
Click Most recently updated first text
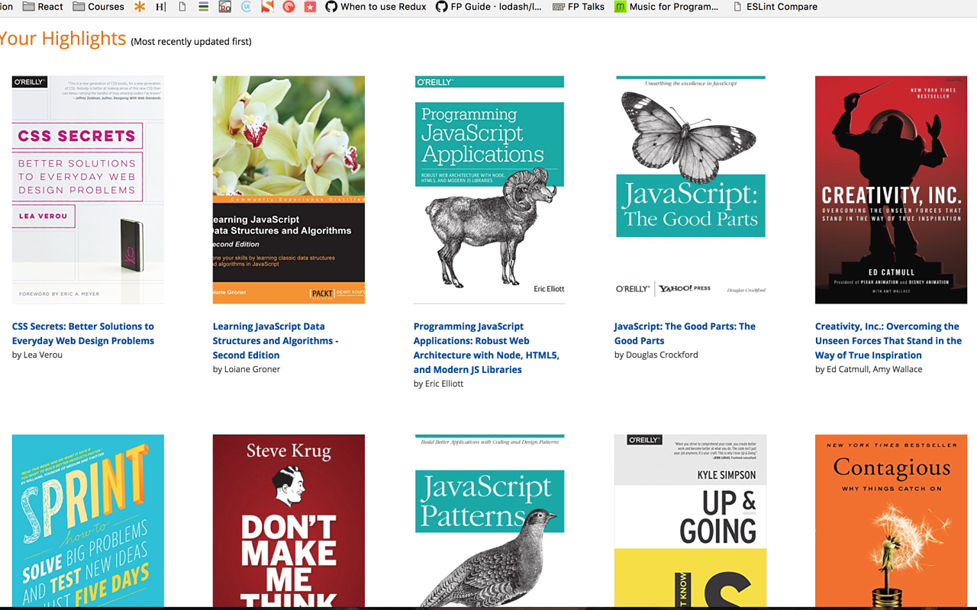point(191,42)
